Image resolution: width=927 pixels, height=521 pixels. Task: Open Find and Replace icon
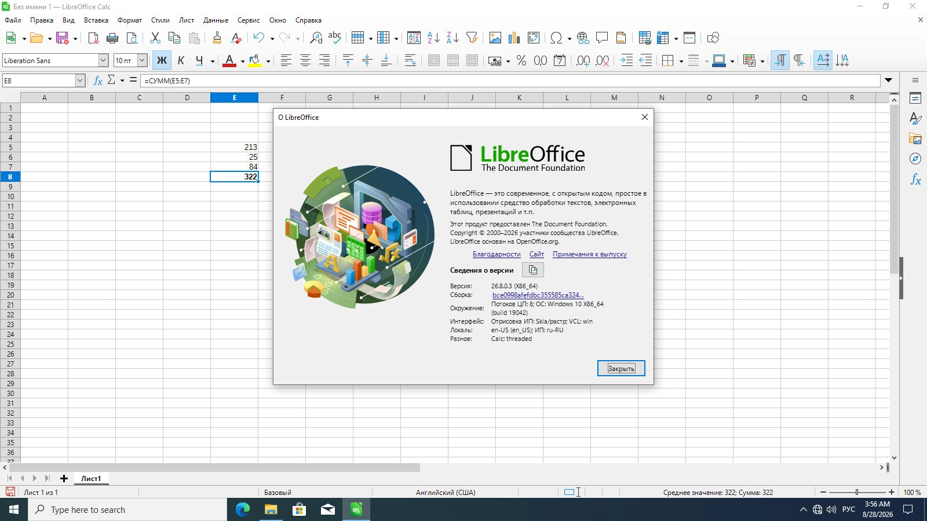316,38
